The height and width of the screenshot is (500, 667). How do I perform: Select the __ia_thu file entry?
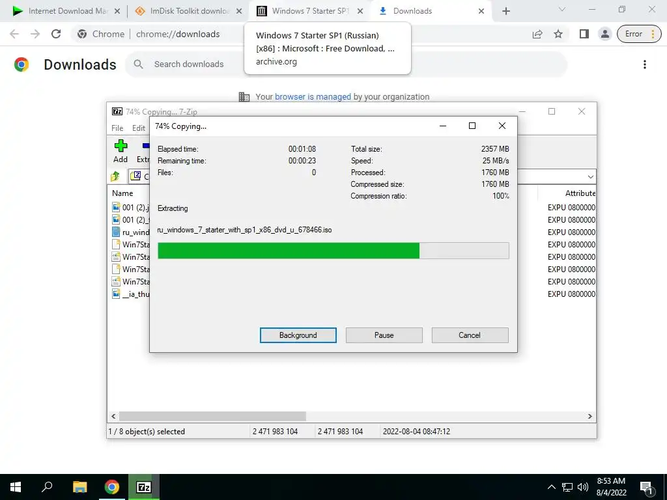[x=130, y=294]
